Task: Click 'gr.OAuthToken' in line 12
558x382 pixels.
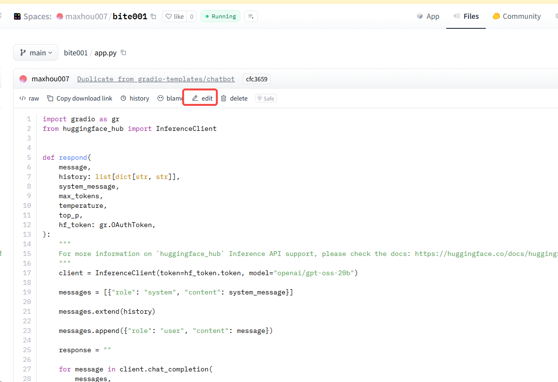Action: point(126,225)
